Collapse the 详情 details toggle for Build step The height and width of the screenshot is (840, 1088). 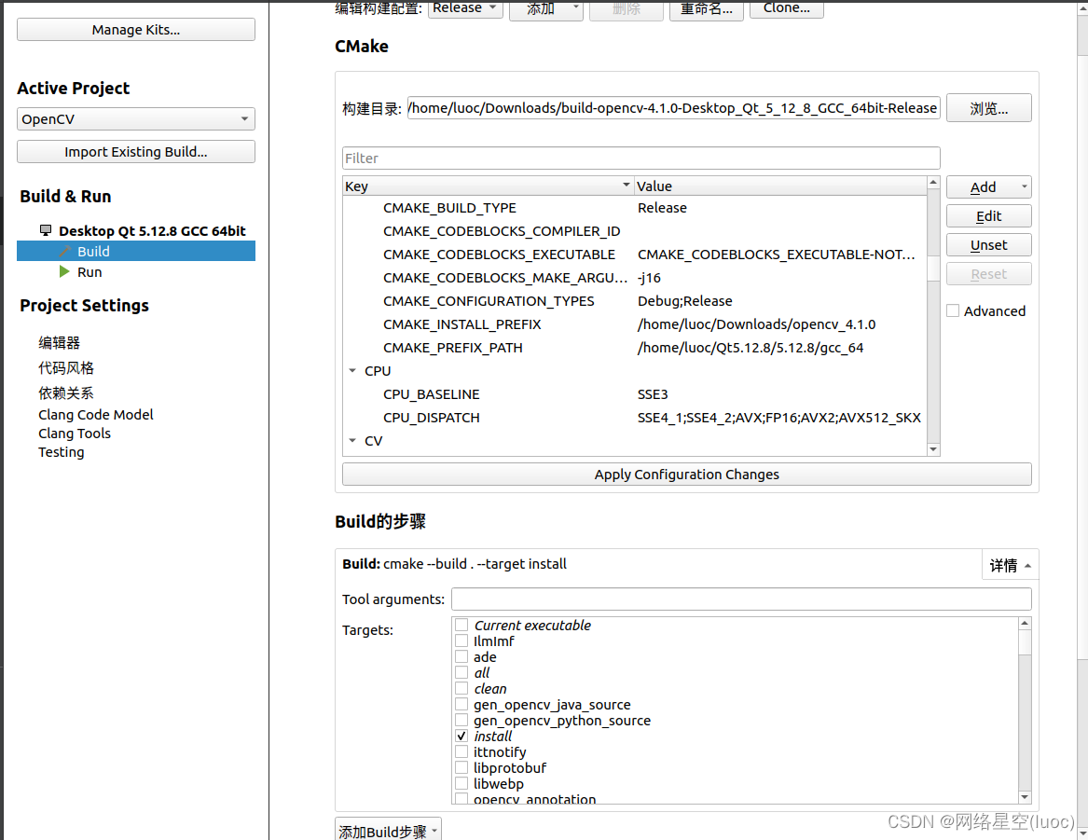(1011, 565)
